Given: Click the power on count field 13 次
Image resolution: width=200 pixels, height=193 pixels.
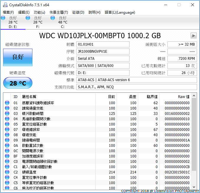Looking at the screenshot, I should tap(182, 66).
